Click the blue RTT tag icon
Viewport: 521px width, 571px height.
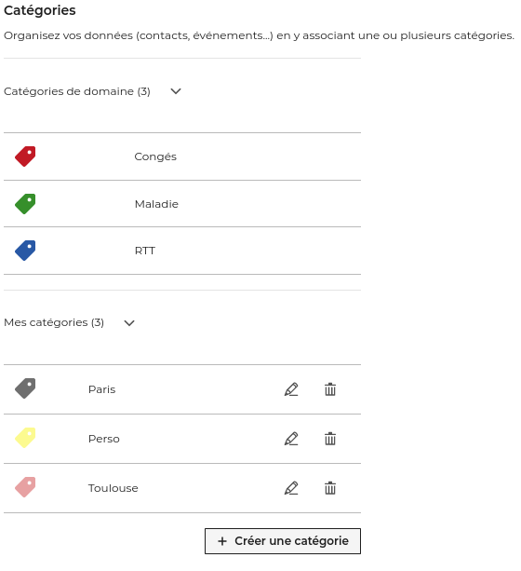coord(25,251)
